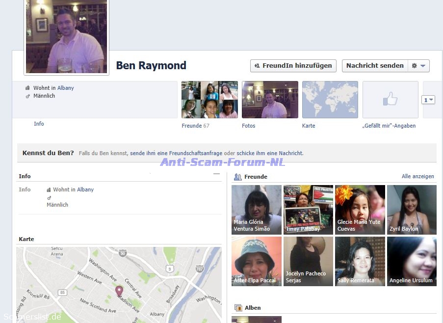This screenshot has height=323, width=443.
Task: Expand the numbered "1" dropdown tile
Action: tap(428, 100)
